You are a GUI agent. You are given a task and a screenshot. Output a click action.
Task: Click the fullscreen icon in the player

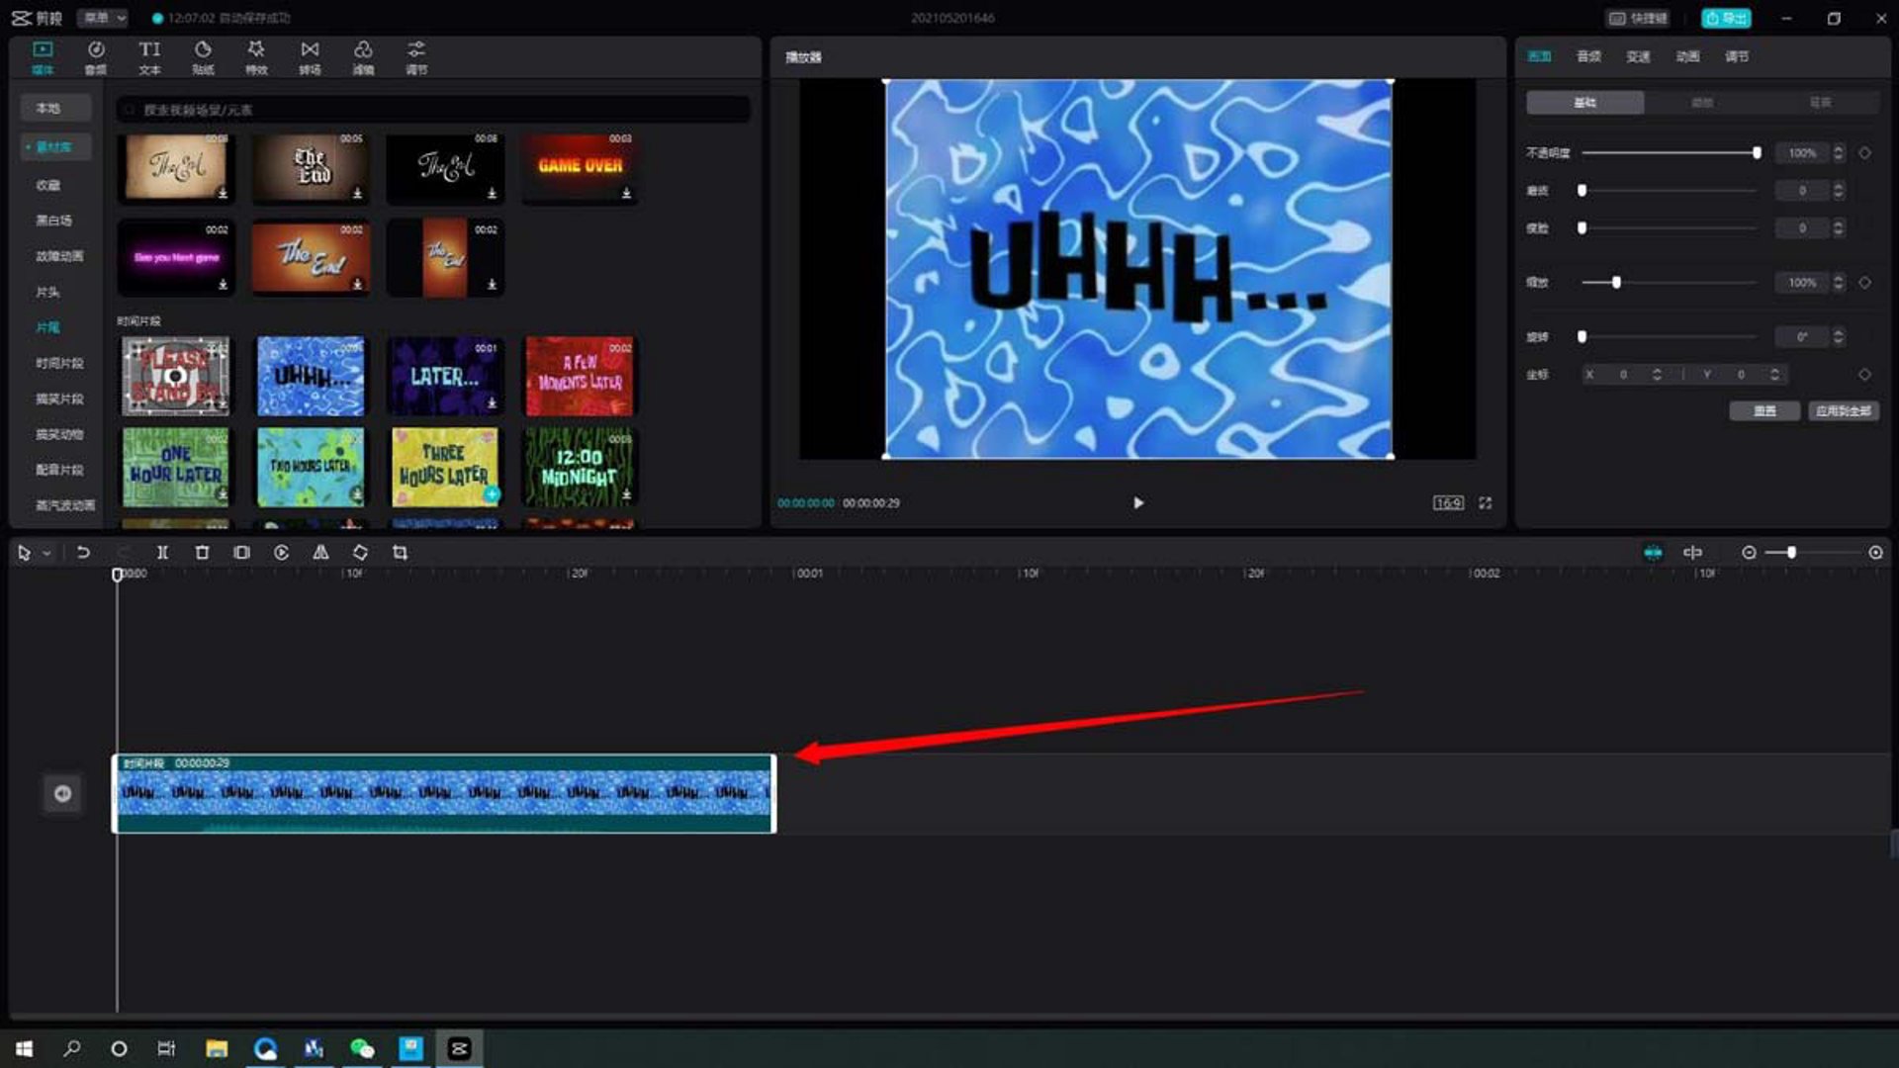1485,503
